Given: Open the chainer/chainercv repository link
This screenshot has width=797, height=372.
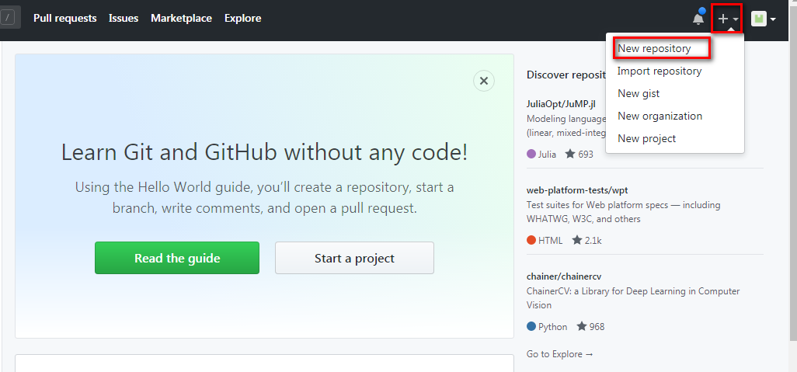Looking at the screenshot, I should 564,277.
